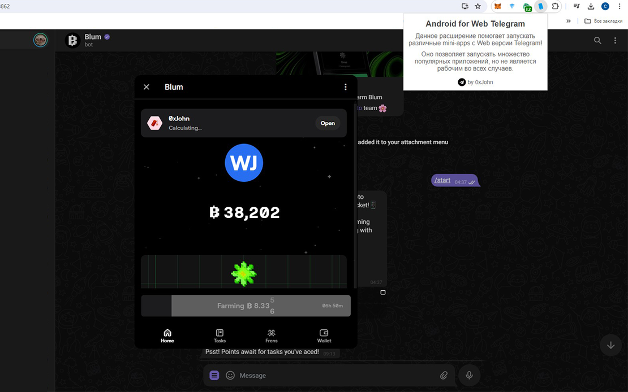This screenshot has width=628, height=392.
Task: Start voice recording with microphone button
Action: coord(469,375)
